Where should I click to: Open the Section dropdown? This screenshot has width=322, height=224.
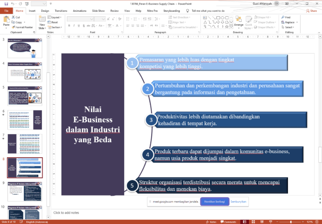tap(55, 27)
